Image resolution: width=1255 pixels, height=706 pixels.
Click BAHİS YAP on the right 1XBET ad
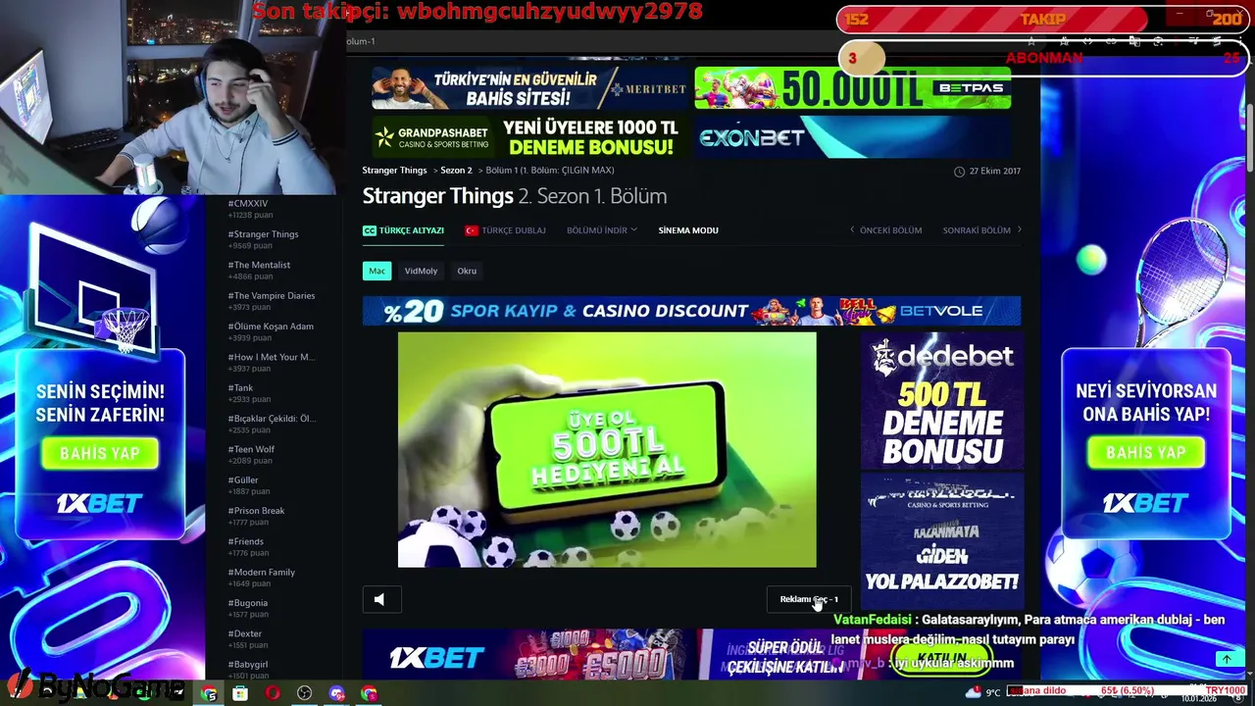pyautogui.click(x=1145, y=452)
